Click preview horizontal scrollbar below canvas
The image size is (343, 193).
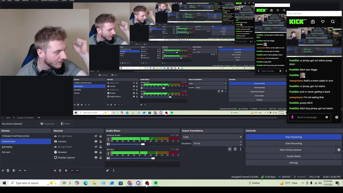186,118
